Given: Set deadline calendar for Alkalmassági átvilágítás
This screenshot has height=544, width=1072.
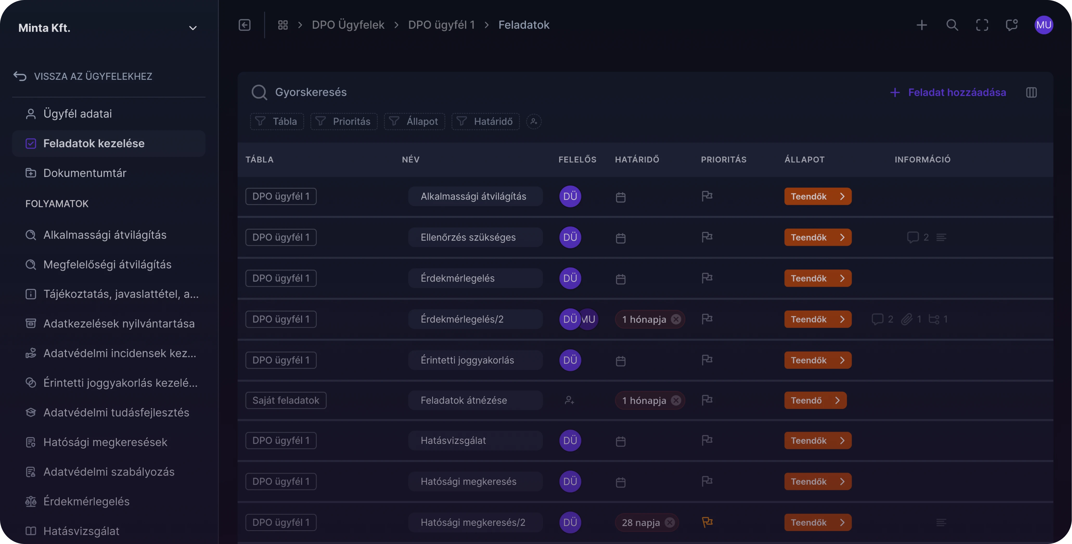Looking at the screenshot, I should pos(620,197).
